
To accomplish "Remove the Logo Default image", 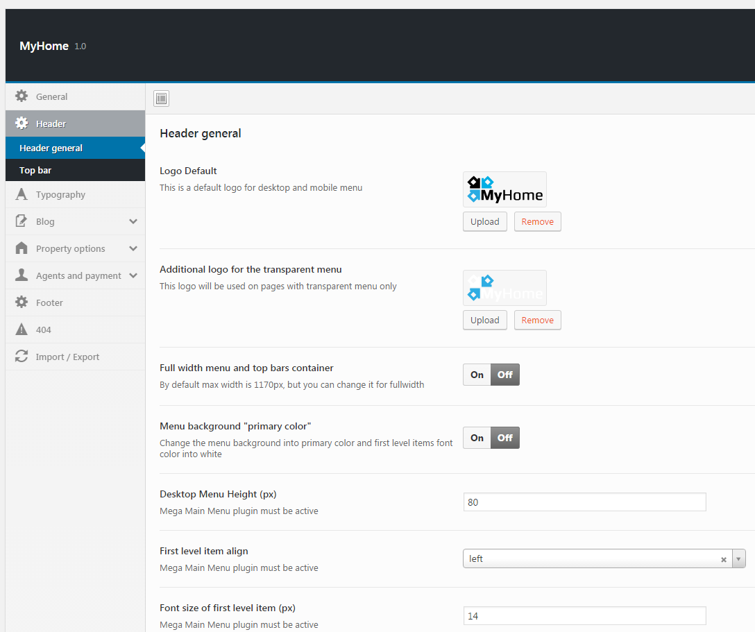I will coord(537,221).
